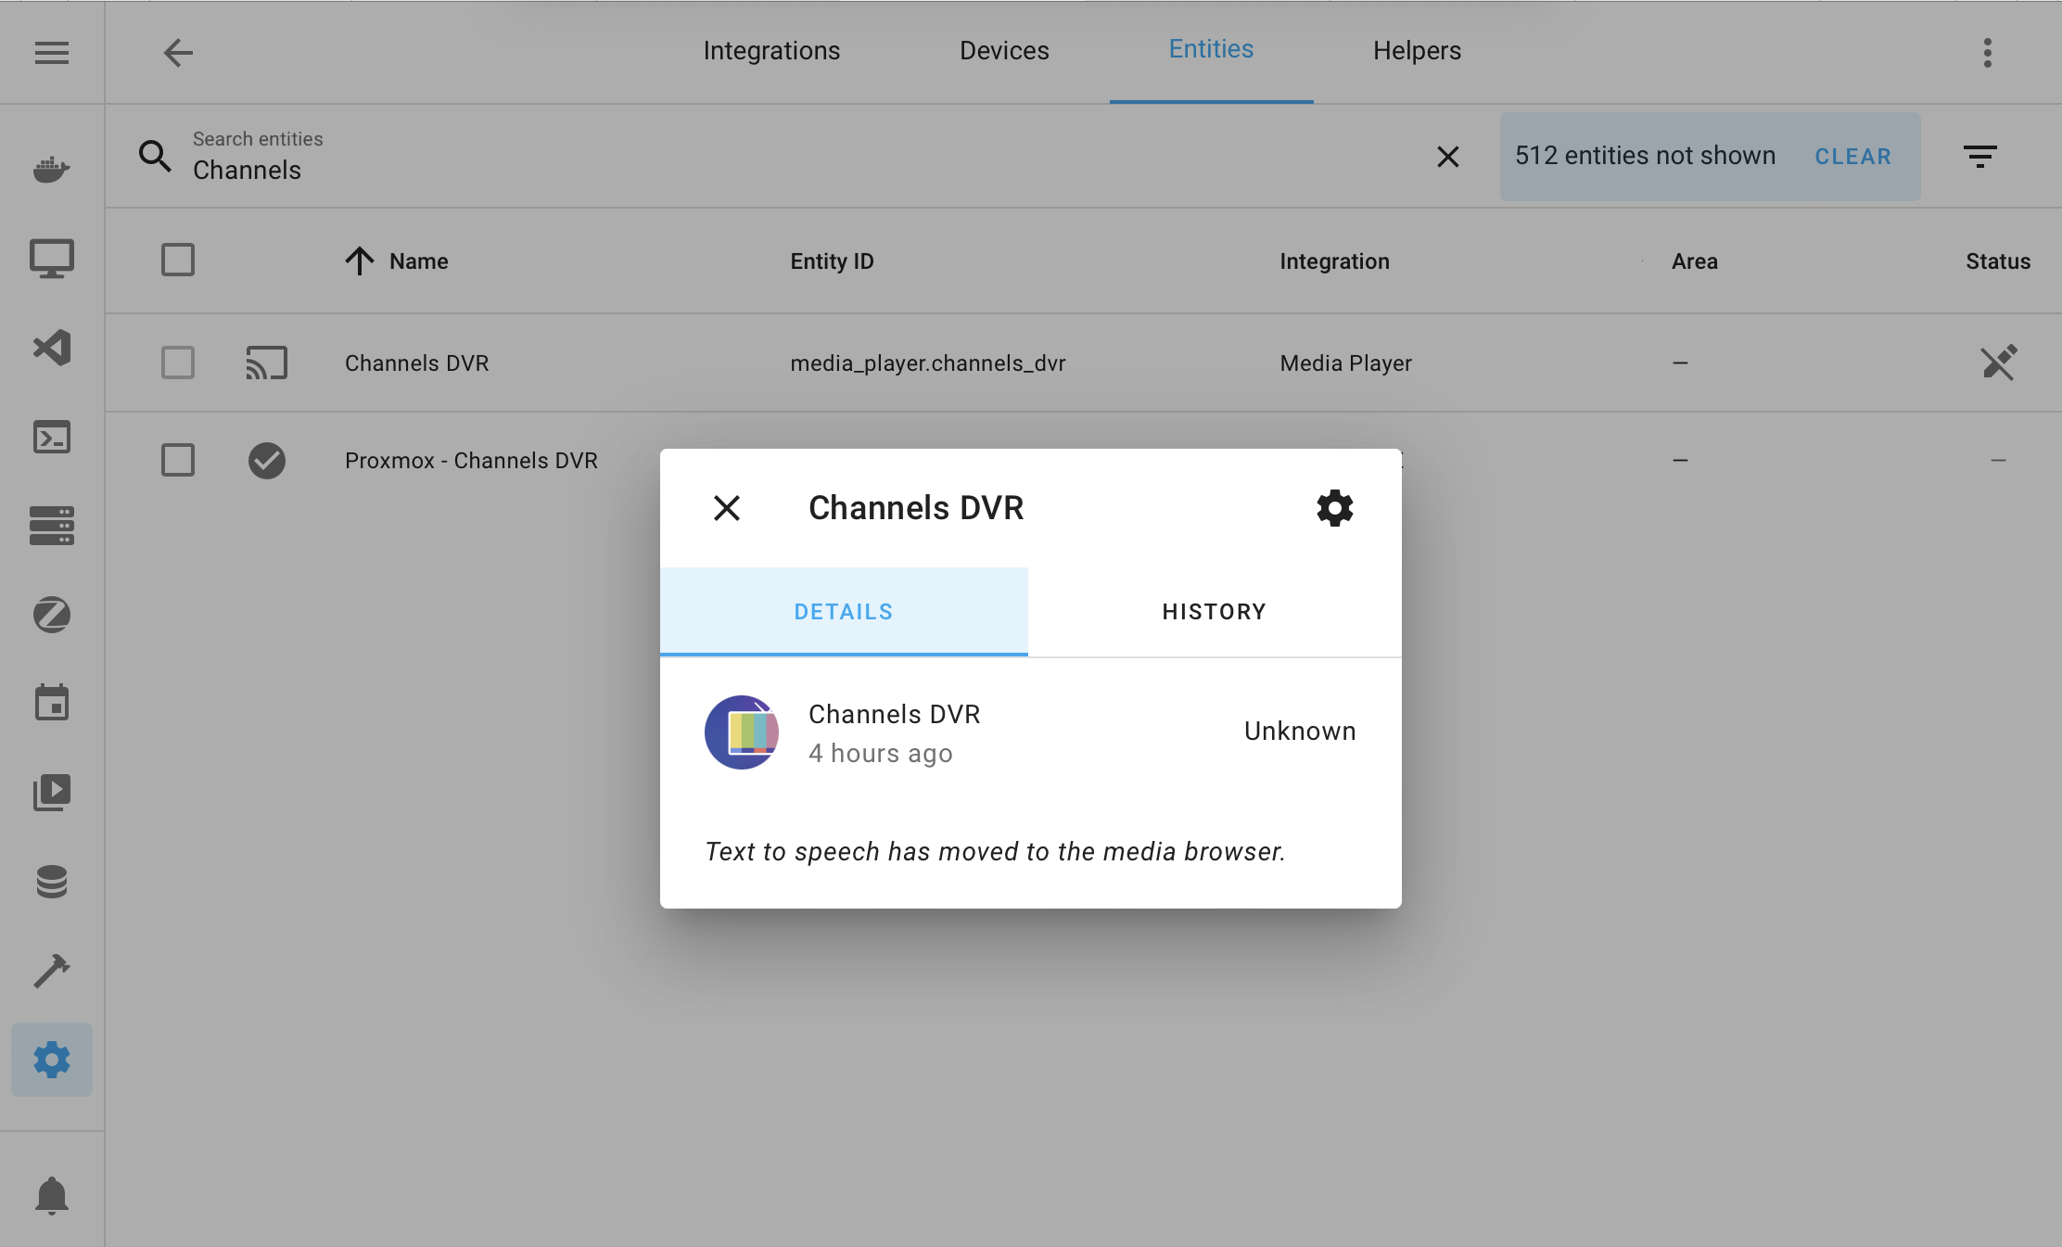
Task: Click CLEAR to reset entity filters
Action: [x=1852, y=157]
